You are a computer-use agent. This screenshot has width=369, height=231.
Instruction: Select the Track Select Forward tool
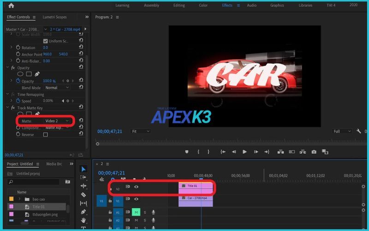tap(83, 177)
